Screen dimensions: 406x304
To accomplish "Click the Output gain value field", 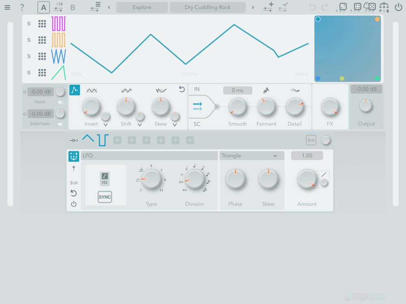I will pyautogui.click(x=366, y=89).
